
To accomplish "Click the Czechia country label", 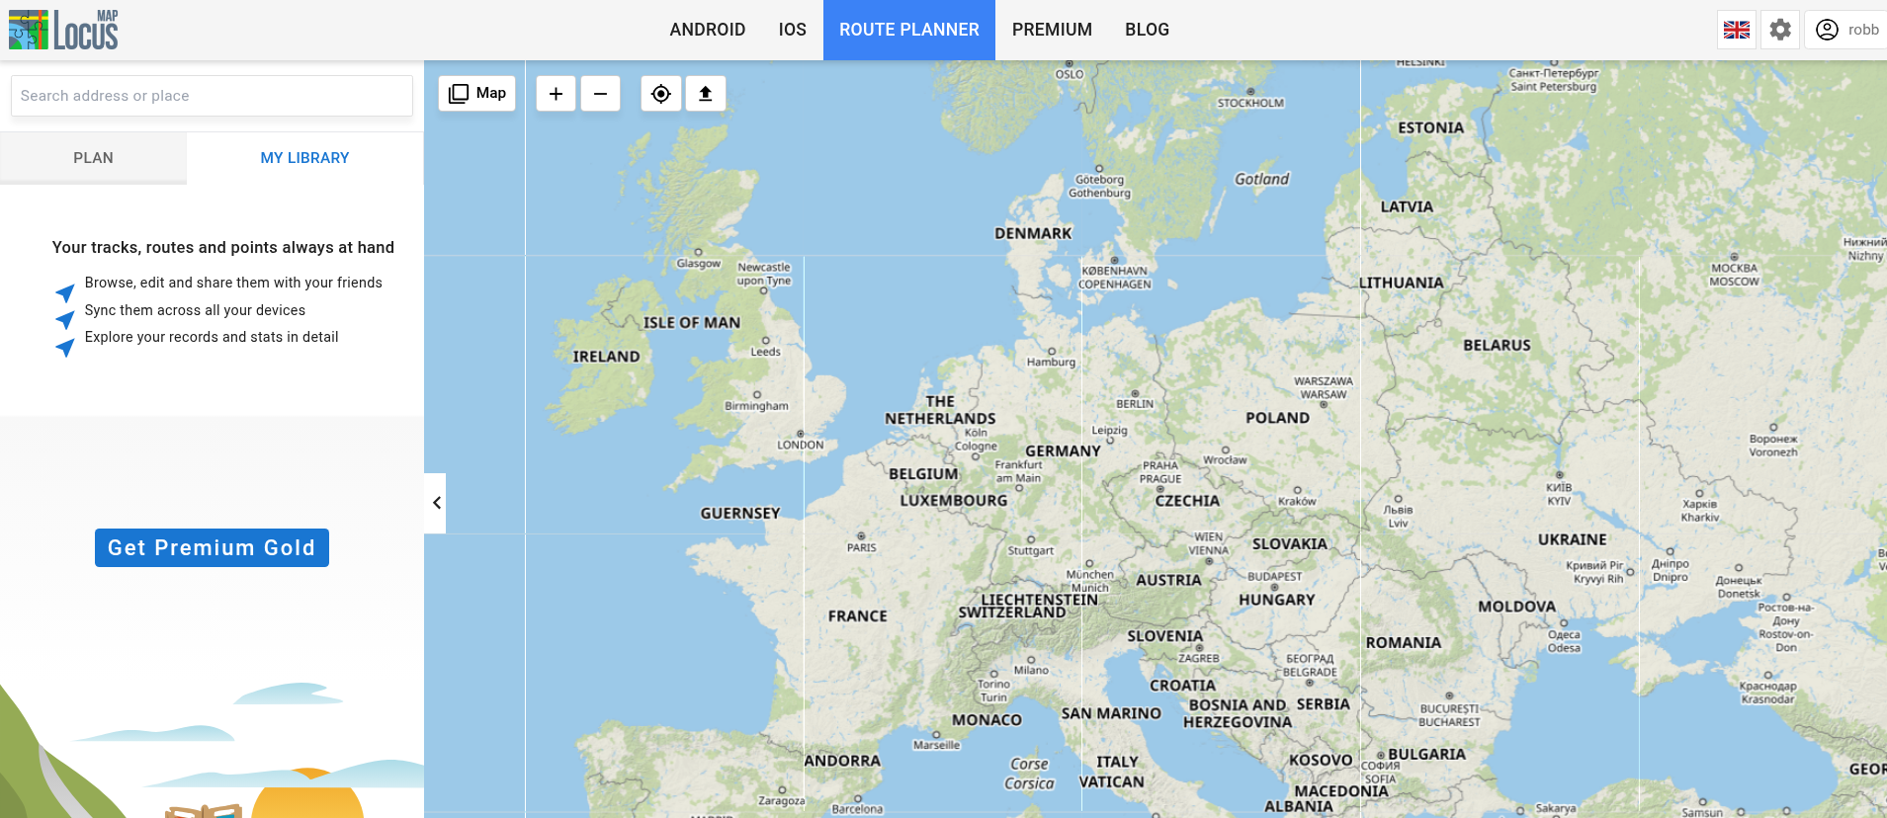I will click(1187, 501).
